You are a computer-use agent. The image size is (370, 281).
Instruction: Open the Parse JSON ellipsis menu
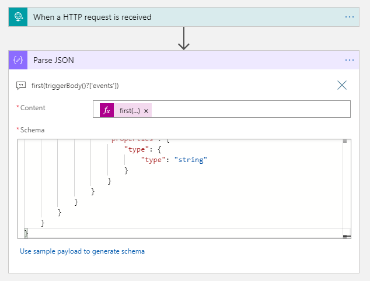click(349, 60)
